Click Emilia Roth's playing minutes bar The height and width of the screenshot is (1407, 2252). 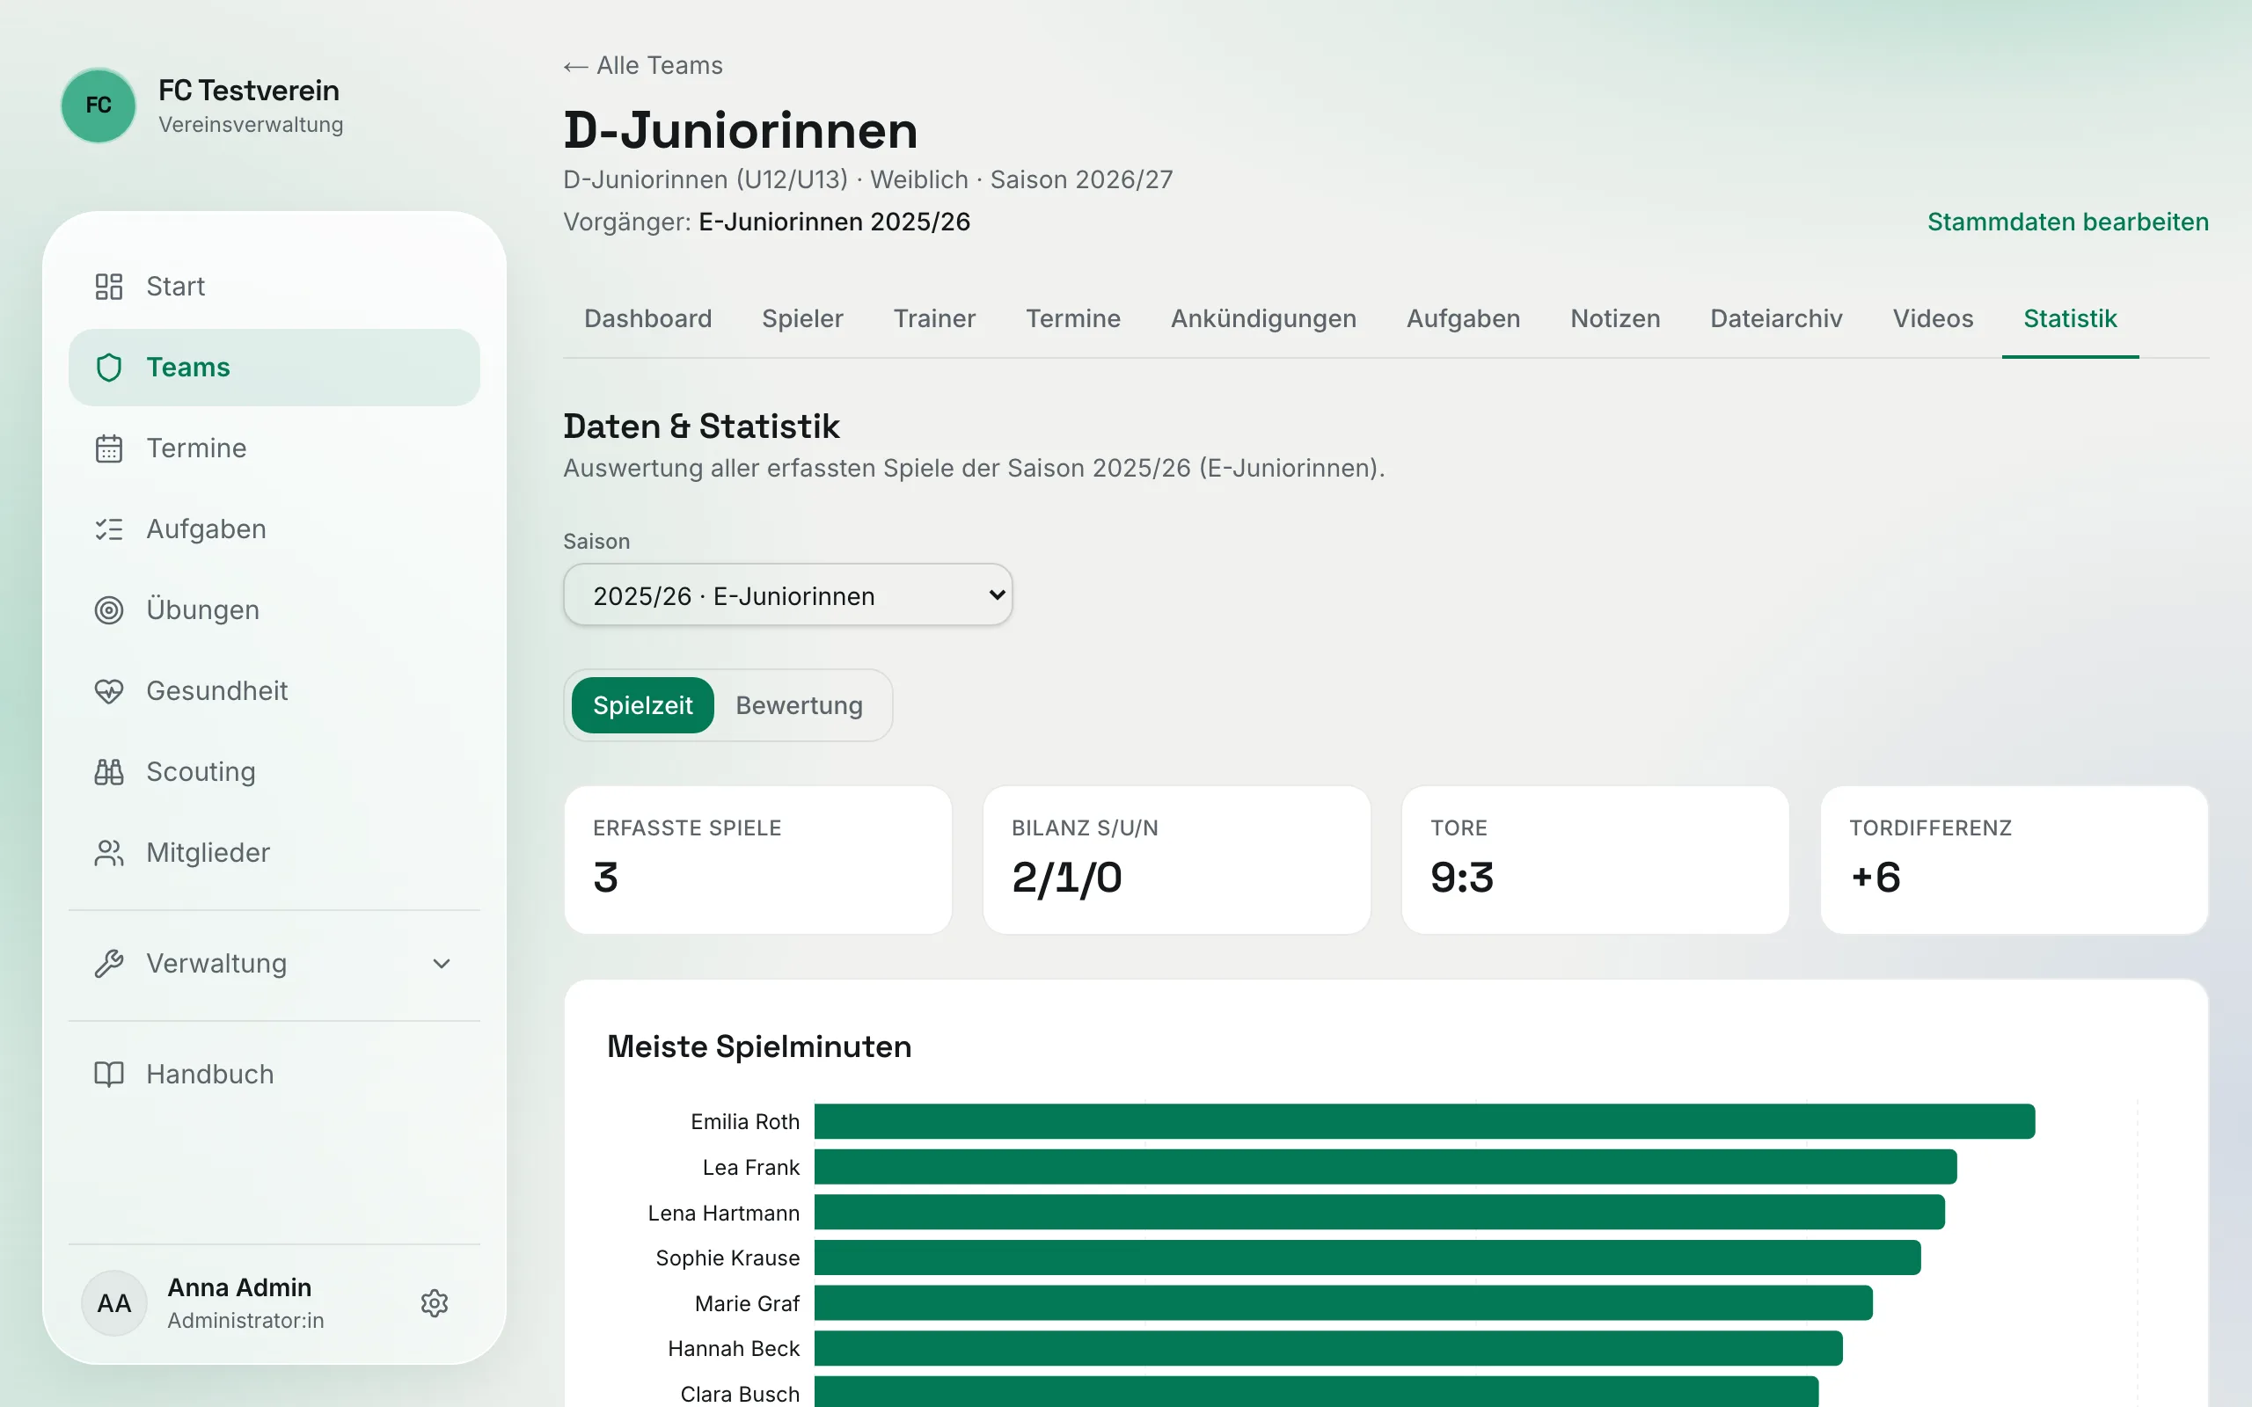(1425, 1121)
